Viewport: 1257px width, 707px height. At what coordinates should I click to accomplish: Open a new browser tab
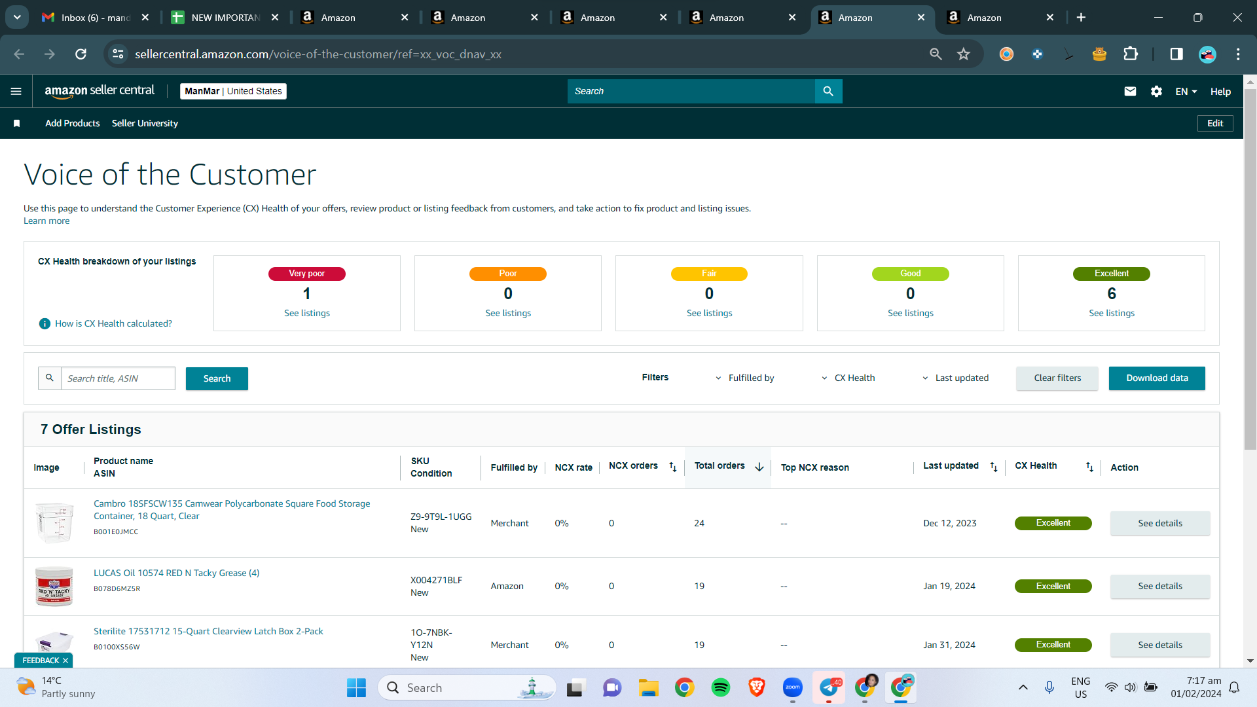1081,18
